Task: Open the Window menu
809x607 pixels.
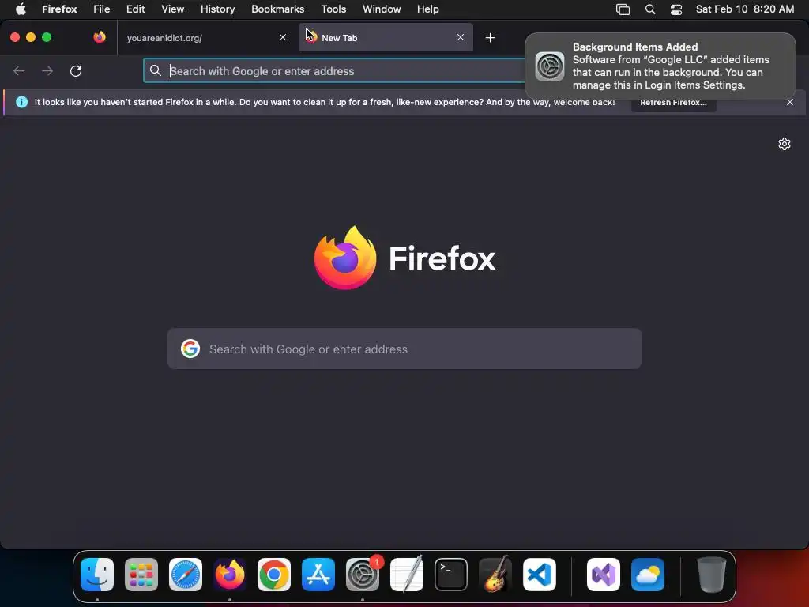Action: (382, 9)
